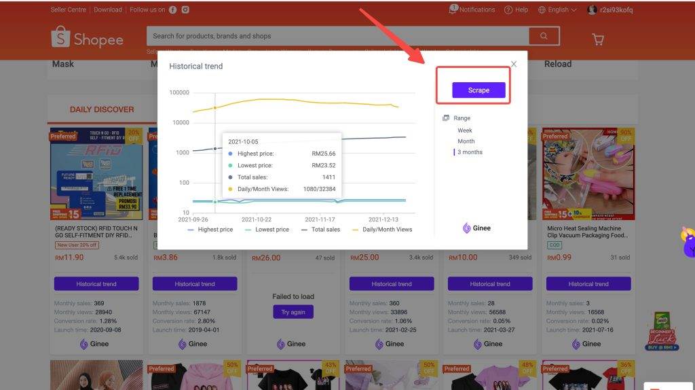Click the Ginee logo in the dialog
695x390 pixels.
coord(476,228)
